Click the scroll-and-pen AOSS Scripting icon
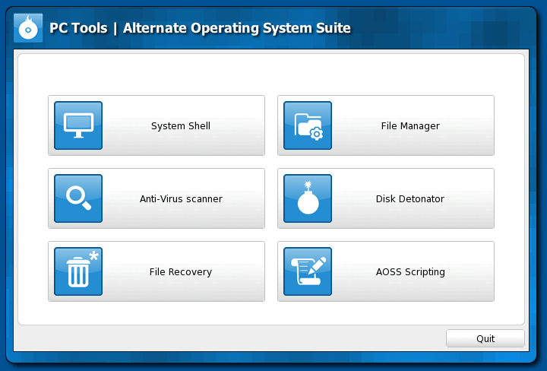 (308, 271)
